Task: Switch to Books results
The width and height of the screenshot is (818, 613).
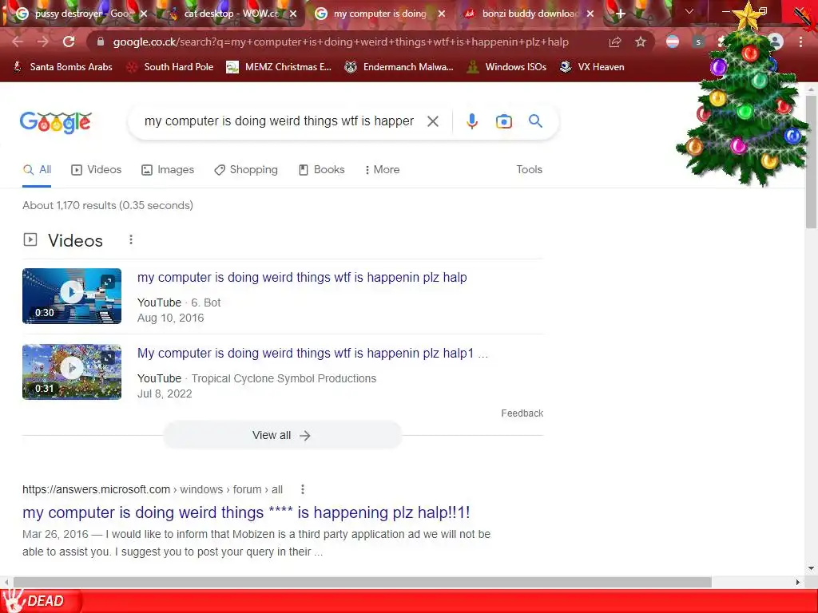Action: 322,169
